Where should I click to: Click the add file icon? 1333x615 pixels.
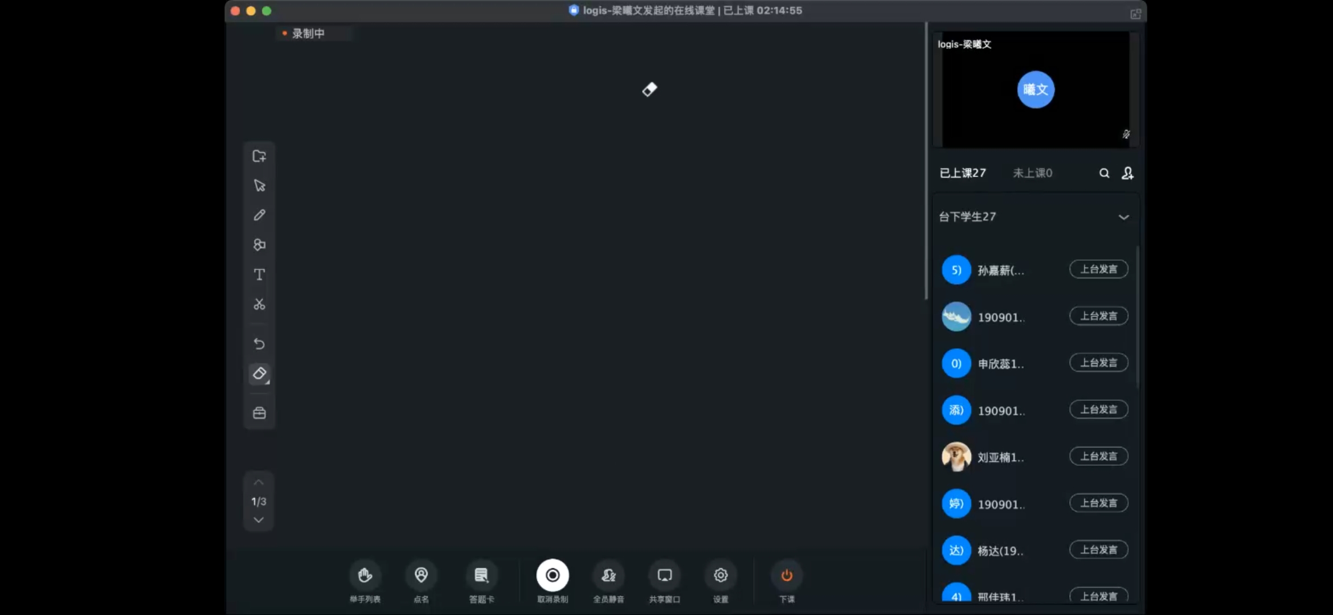point(259,156)
